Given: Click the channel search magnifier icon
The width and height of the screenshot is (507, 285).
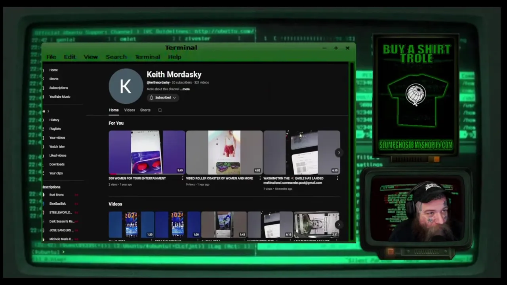Looking at the screenshot, I should pos(160,110).
